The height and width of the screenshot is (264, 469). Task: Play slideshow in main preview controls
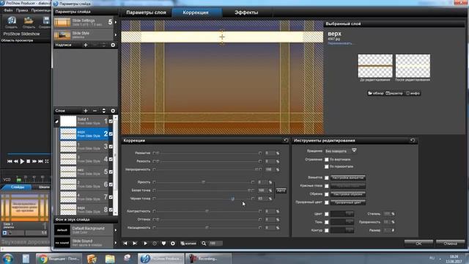coord(22,161)
